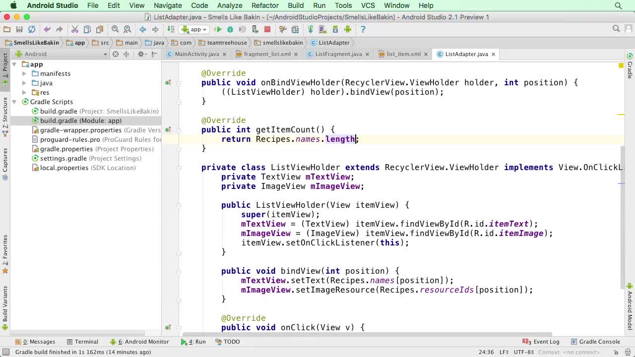Screen dimensions: 635x357
Task: Click the Replace magnifier icon
Action: coord(127,29)
